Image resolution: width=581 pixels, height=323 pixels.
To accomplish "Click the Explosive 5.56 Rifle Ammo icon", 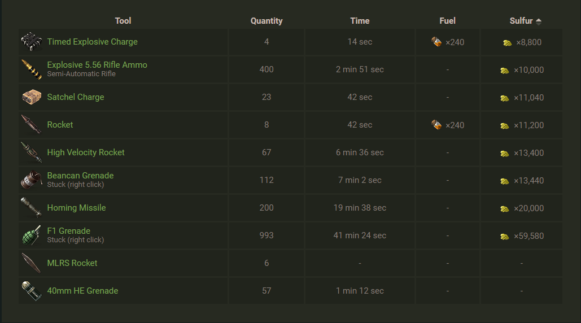I will tap(32, 69).
